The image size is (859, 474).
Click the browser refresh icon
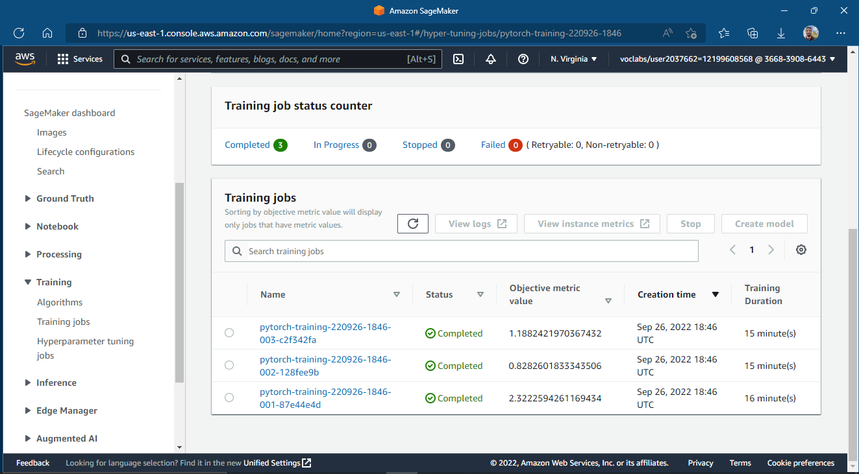pos(19,33)
